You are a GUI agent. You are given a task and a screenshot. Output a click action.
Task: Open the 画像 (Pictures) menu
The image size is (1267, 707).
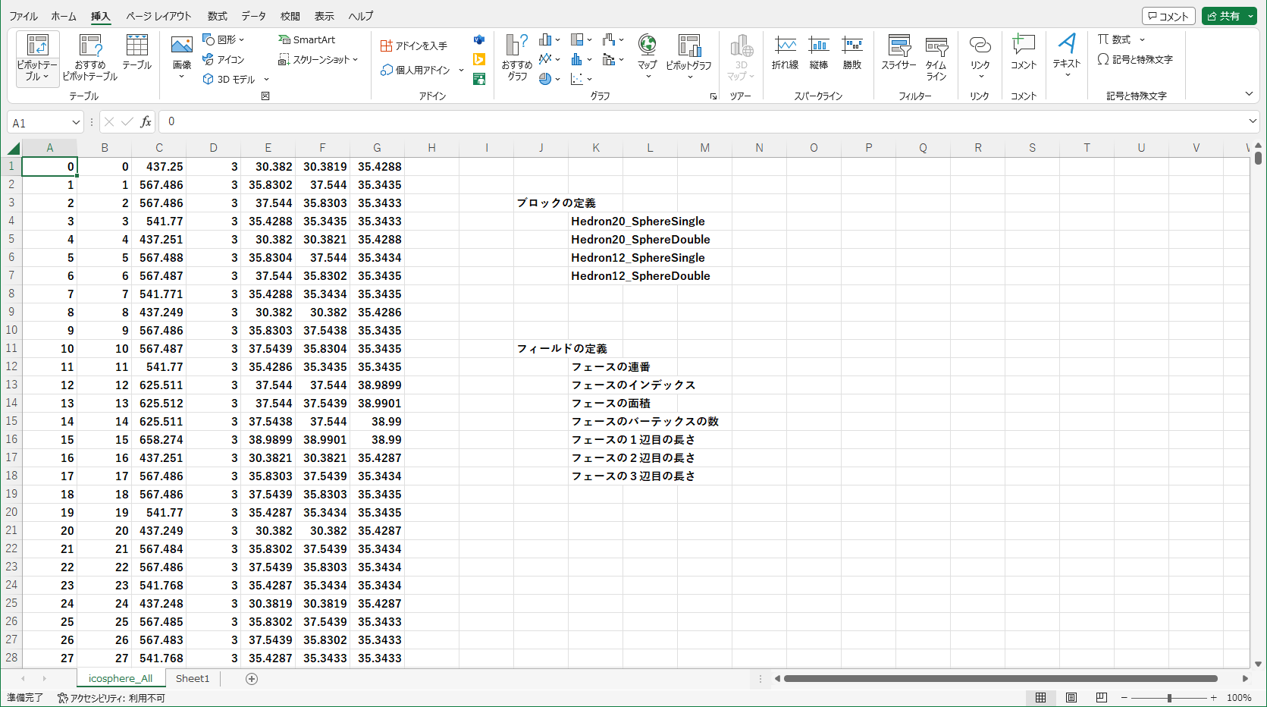pyautogui.click(x=181, y=57)
